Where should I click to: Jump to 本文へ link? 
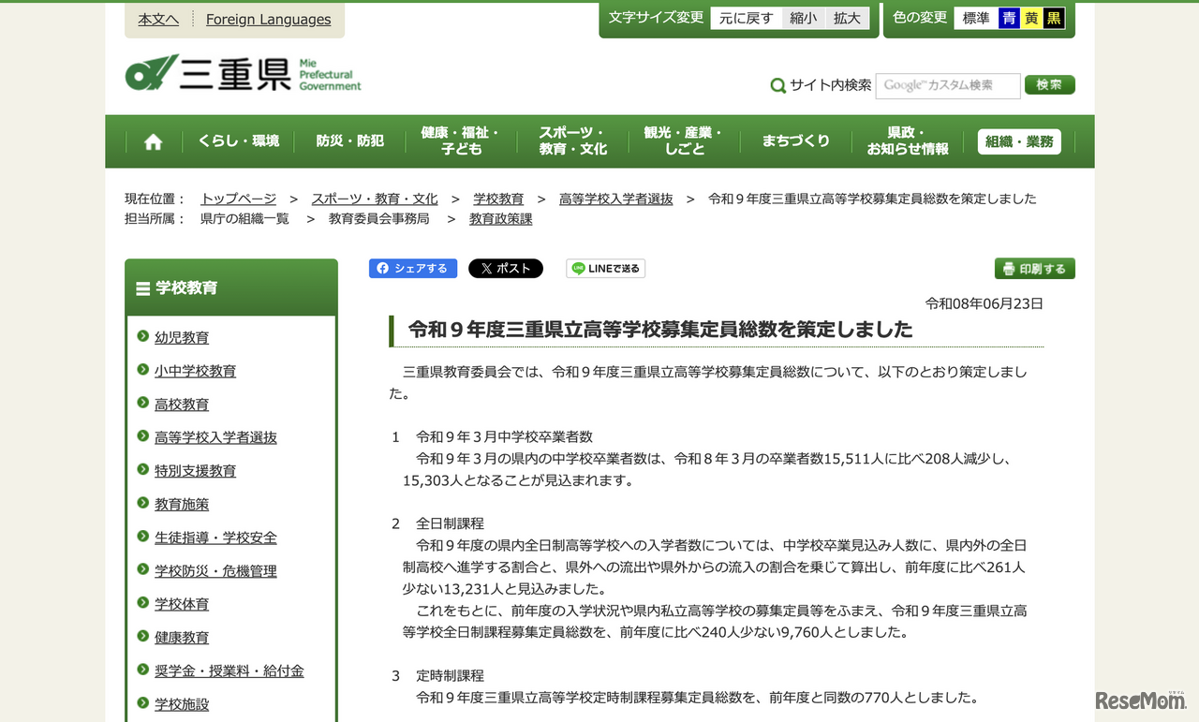[x=158, y=20]
